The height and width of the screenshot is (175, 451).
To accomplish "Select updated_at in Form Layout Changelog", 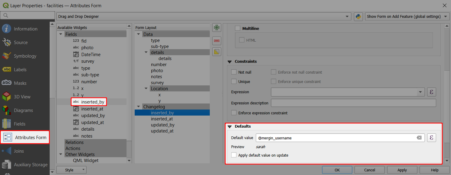I will pos(162,131).
